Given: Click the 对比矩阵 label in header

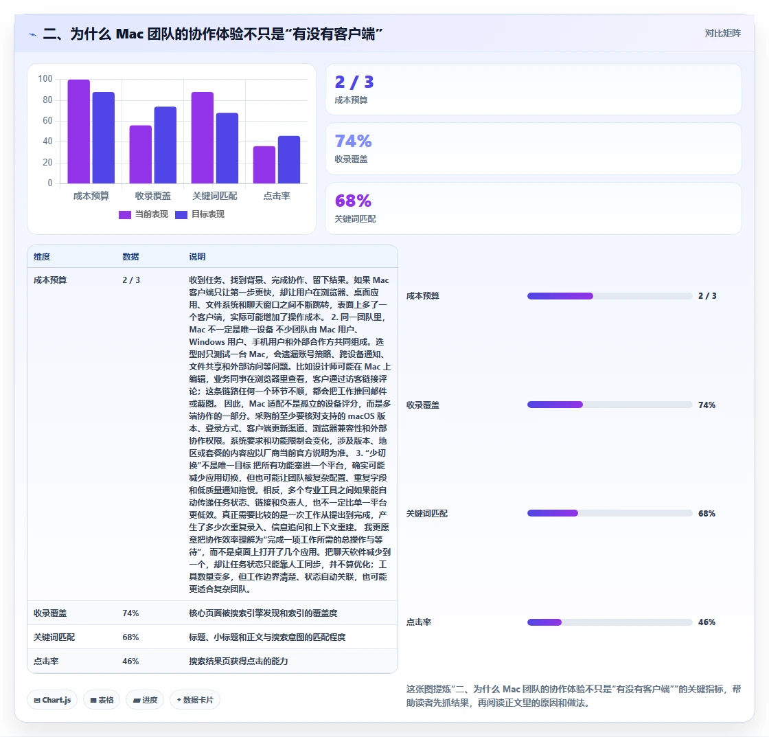Looking at the screenshot, I should (x=722, y=34).
